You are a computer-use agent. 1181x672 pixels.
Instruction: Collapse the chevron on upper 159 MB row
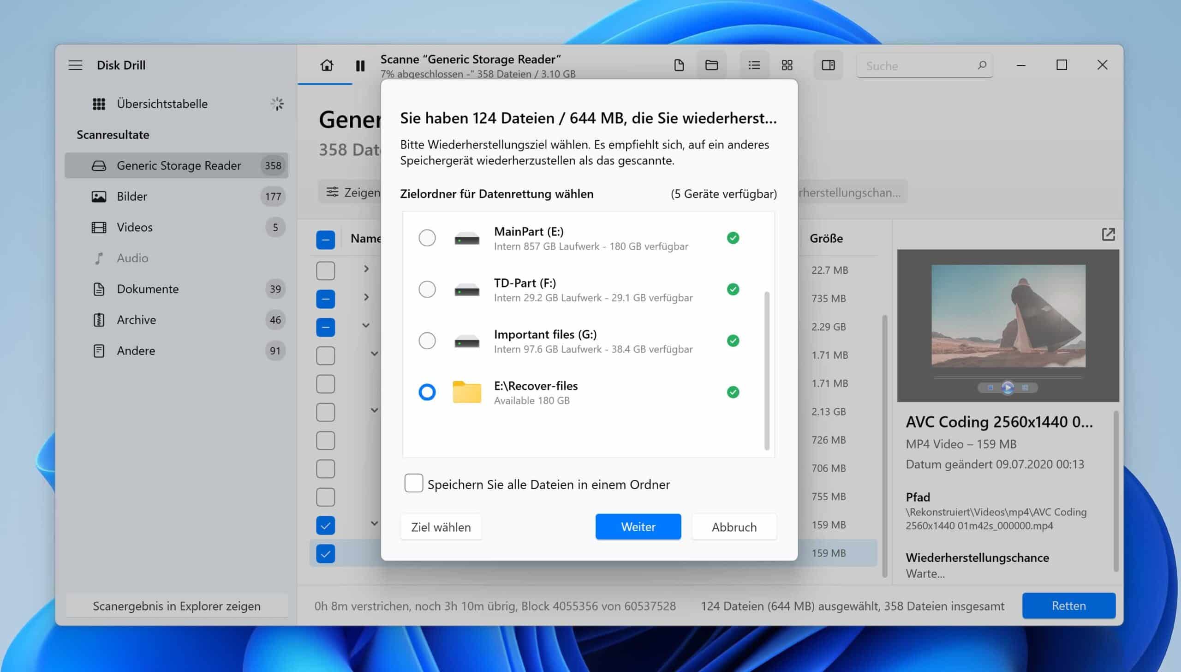click(375, 523)
